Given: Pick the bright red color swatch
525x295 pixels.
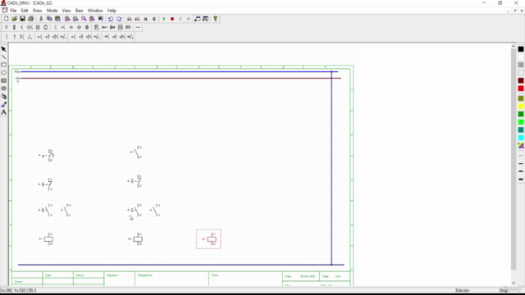Looking at the screenshot, I should pos(521,88).
